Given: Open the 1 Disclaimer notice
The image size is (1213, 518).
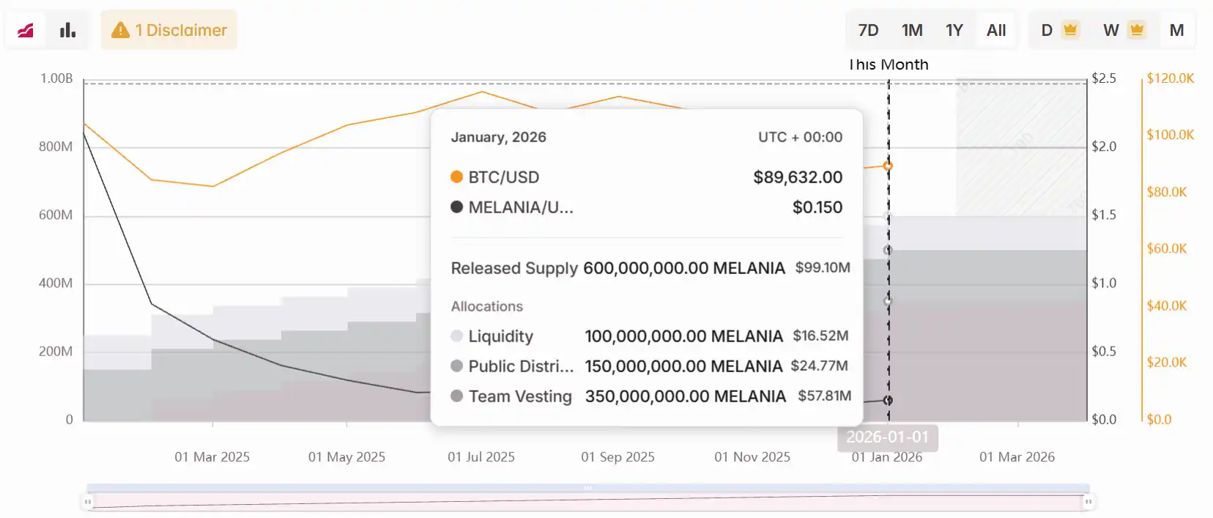Looking at the screenshot, I should pos(169,30).
